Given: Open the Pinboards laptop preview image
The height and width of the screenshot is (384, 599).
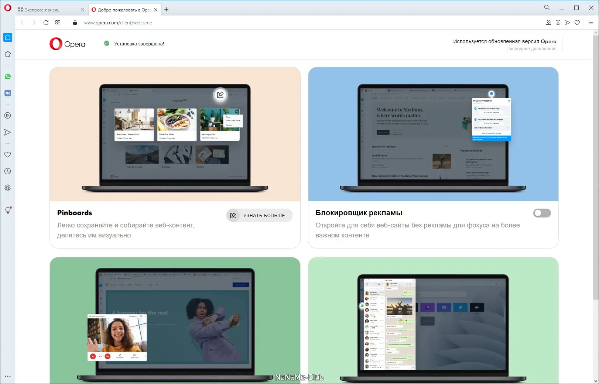Looking at the screenshot, I should 175,134.
